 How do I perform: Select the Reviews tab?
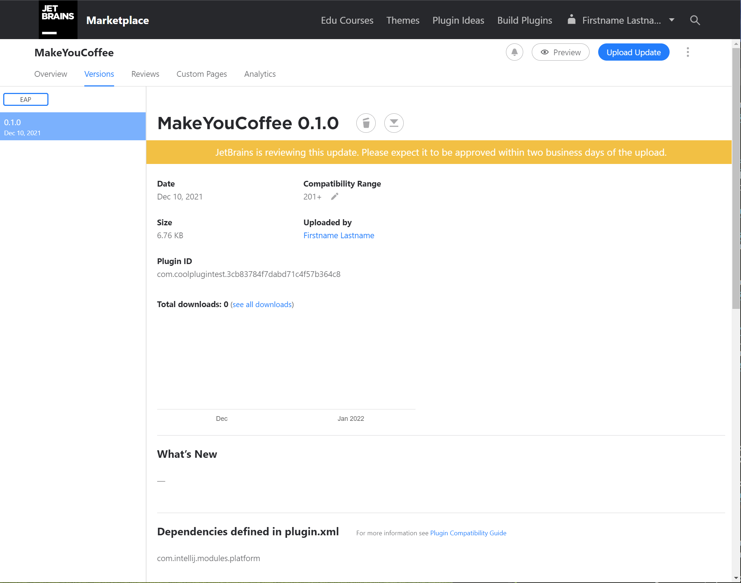146,74
